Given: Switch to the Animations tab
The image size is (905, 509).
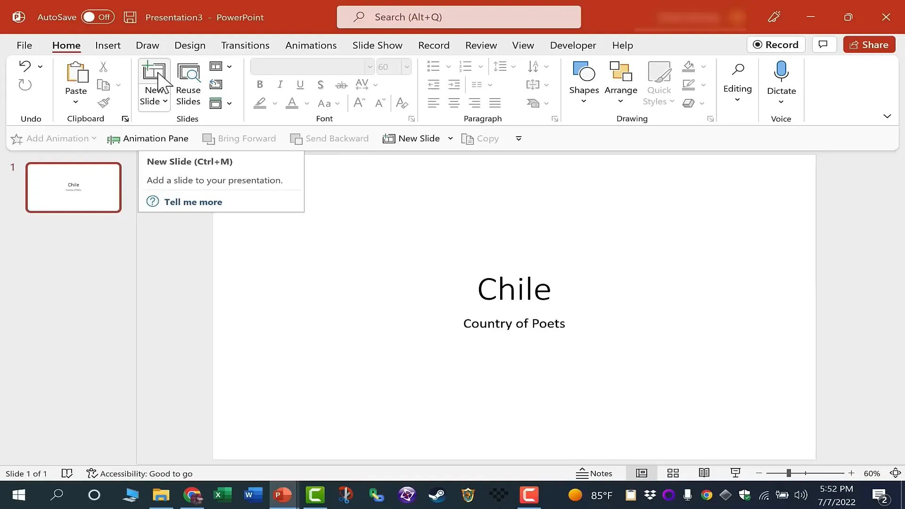Looking at the screenshot, I should click(x=311, y=45).
